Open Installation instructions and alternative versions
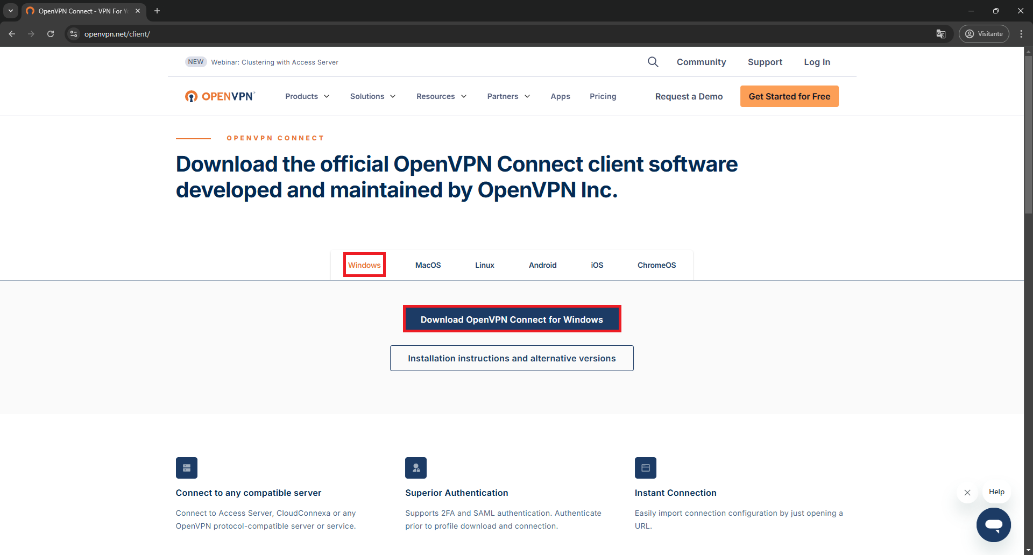Viewport: 1033px width, 555px height. (512, 358)
